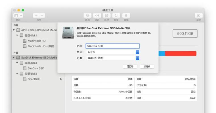This screenshot has width=216, height=113.
Task: Click the red segment of usage bar
Action: 181,53
